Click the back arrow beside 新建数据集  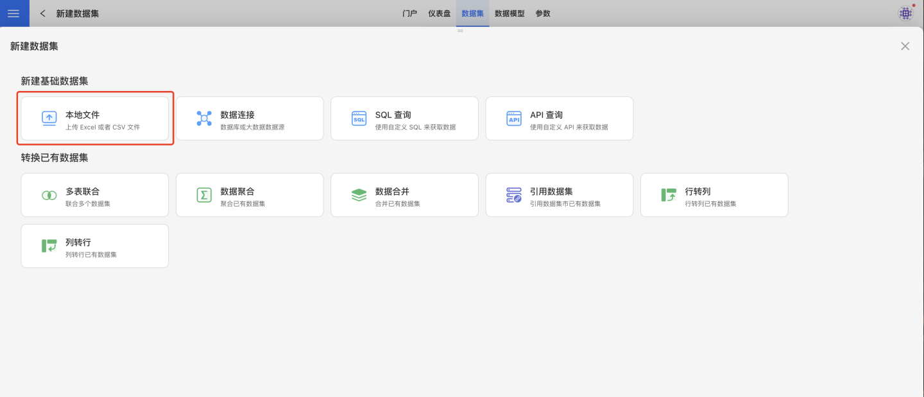pos(43,13)
